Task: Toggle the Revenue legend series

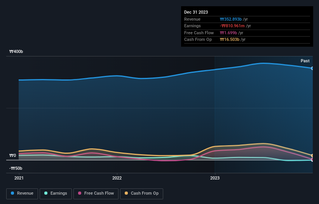Action: [22, 193]
